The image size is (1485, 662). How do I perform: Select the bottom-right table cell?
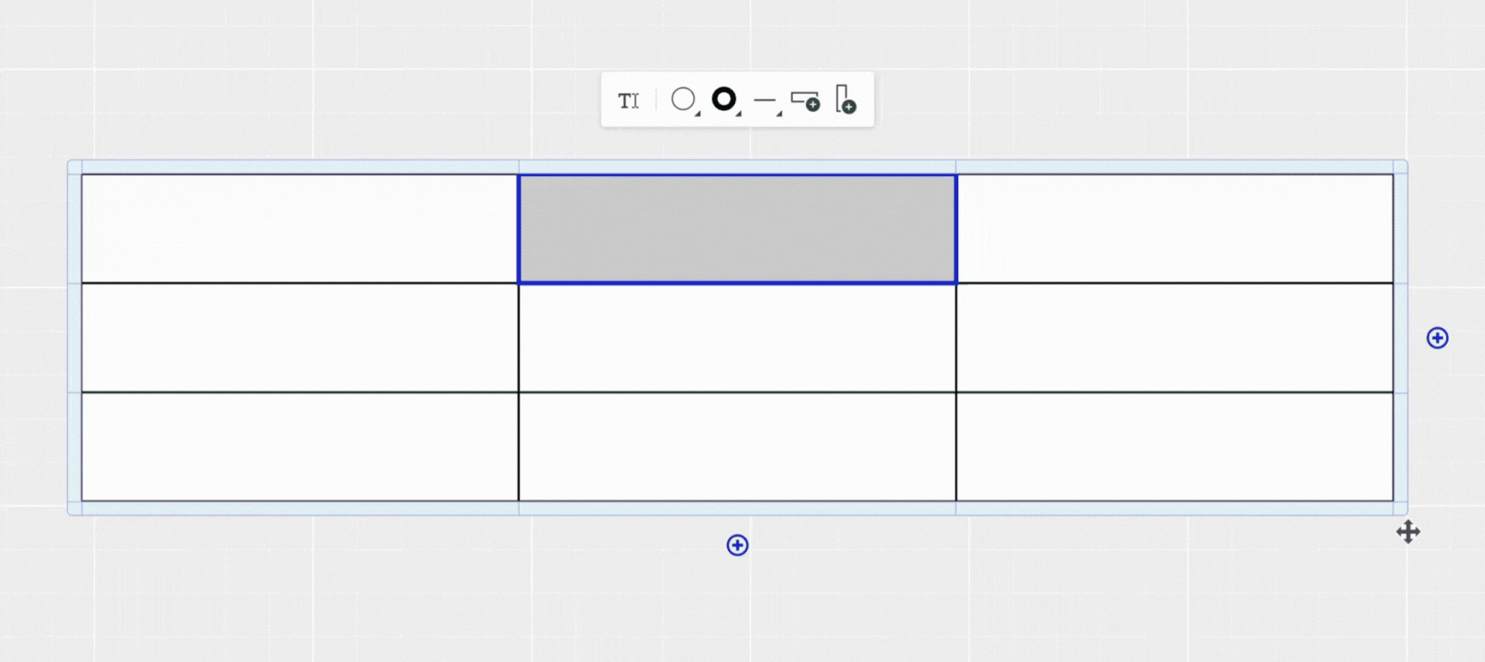tap(1174, 446)
